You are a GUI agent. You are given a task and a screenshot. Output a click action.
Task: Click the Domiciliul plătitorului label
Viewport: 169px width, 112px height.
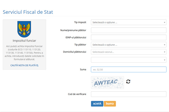pyautogui.click(x=75, y=52)
